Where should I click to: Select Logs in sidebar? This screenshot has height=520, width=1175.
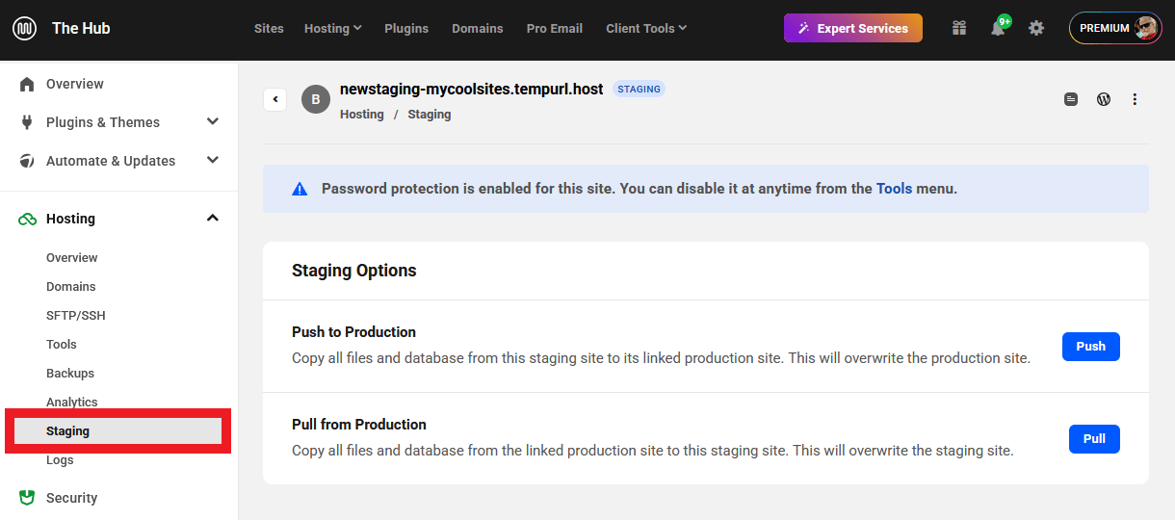pos(60,460)
